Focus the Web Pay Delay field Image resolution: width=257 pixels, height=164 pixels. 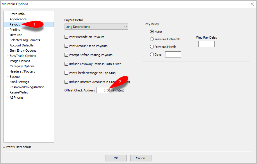coord(206,44)
